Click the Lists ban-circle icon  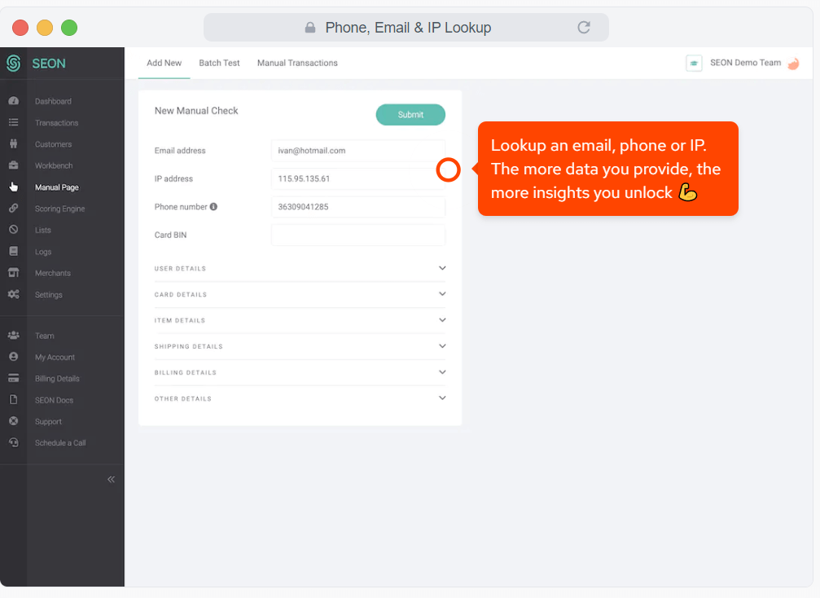coord(14,230)
